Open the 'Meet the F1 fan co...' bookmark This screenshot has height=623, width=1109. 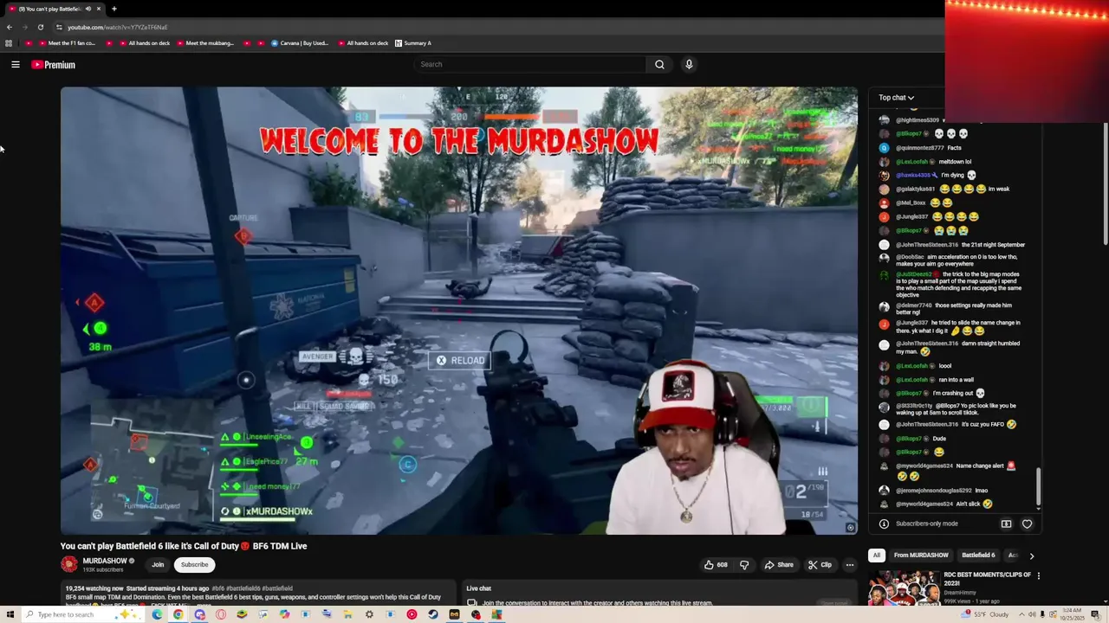pyautogui.click(x=67, y=43)
